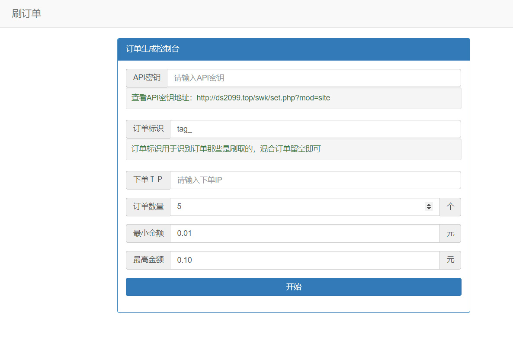Click the 订单标识 field containing tag_
513x341 pixels.
pyautogui.click(x=315, y=129)
